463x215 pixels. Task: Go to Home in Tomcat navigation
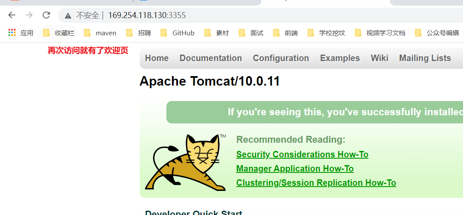coord(157,58)
